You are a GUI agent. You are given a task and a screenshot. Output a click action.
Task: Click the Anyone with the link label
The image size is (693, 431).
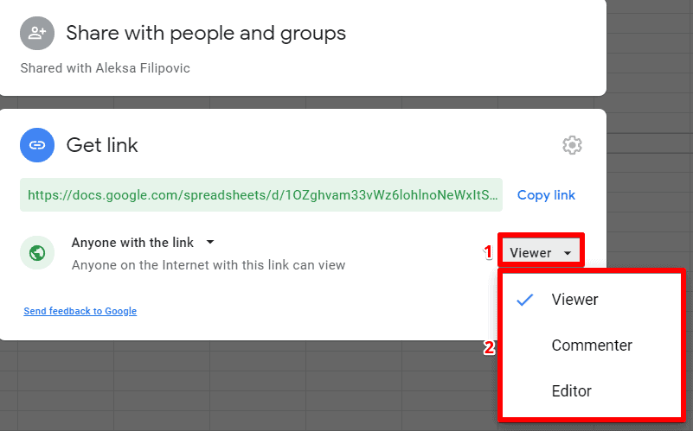pos(132,243)
